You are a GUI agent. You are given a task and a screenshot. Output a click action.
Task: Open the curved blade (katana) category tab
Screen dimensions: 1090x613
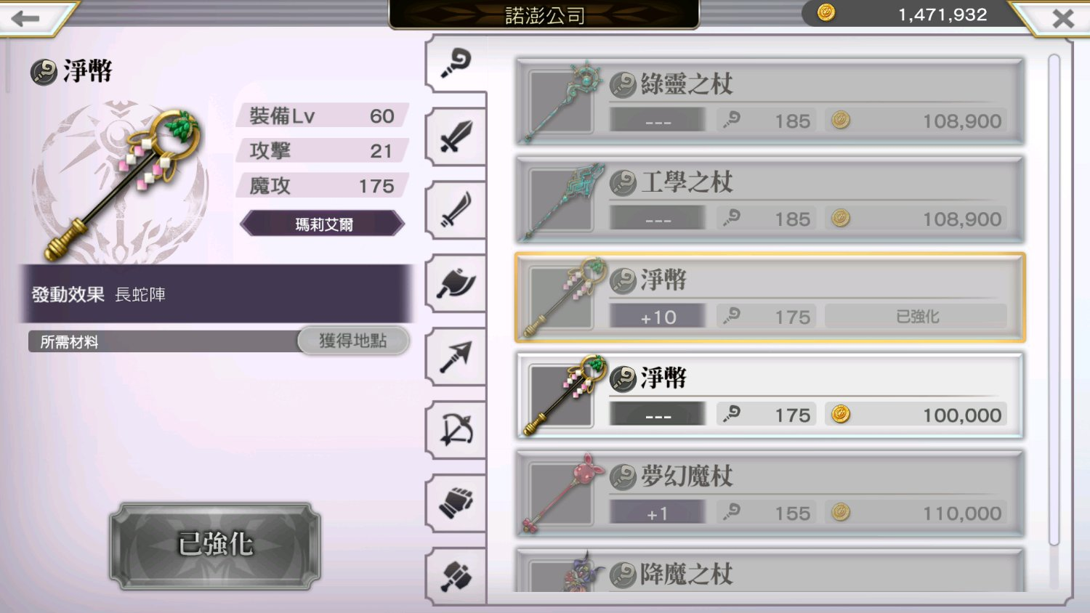(x=456, y=210)
